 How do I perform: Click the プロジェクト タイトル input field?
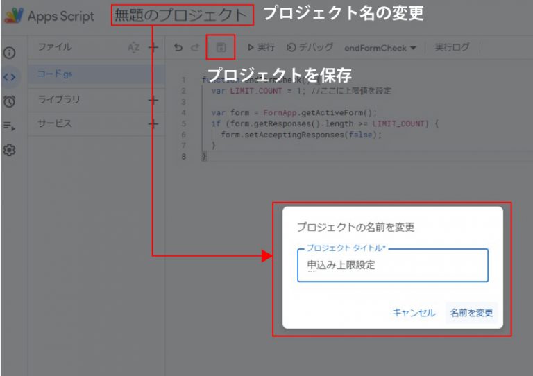coord(393,265)
